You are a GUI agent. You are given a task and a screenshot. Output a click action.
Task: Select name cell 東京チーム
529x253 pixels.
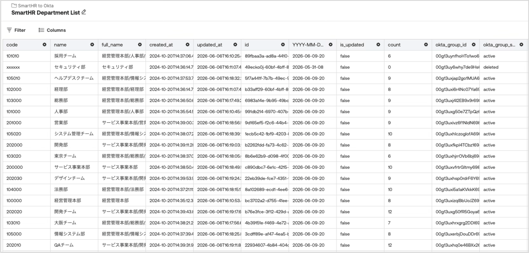74,156
